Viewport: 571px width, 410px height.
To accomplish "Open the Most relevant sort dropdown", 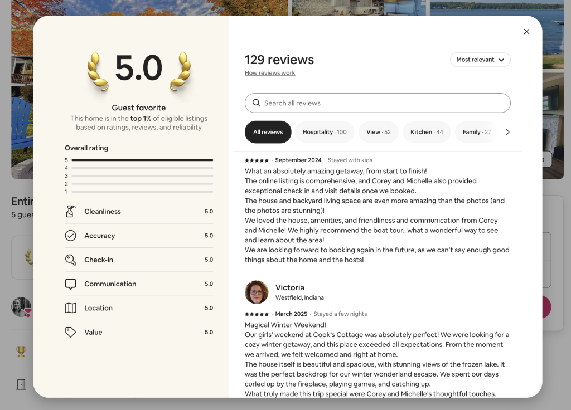I will [480, 60].
